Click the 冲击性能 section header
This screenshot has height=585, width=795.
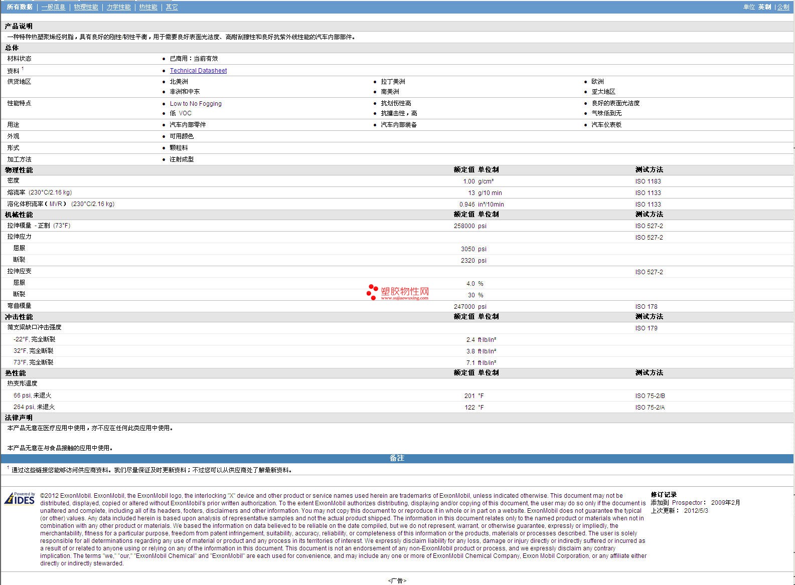(19, 317)
